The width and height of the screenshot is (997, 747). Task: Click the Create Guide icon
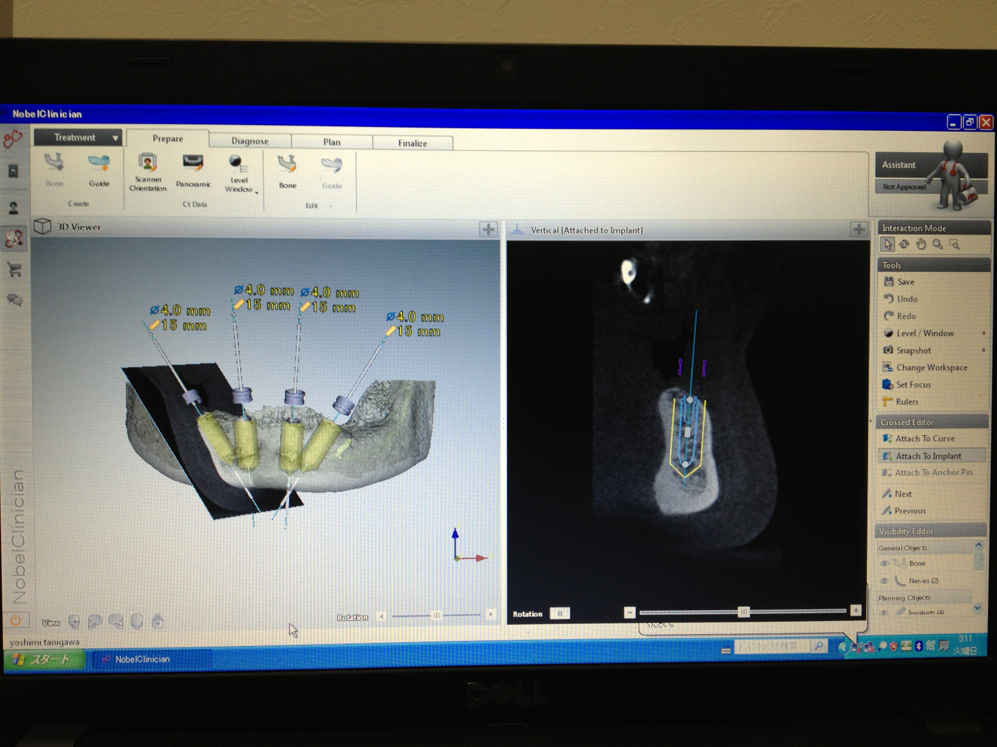point(99,170)
